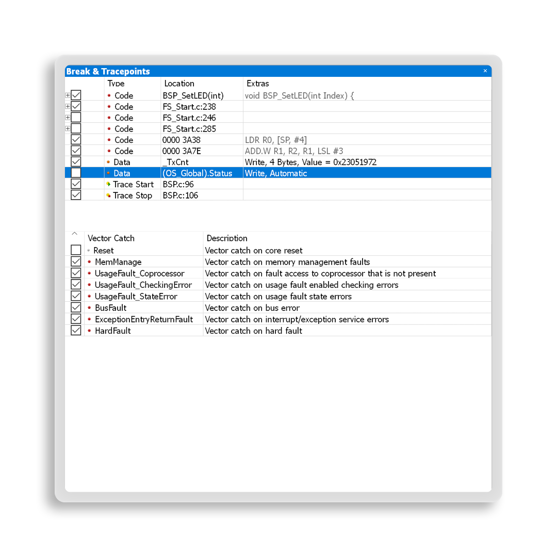The width and height of the screenshot is (557, 557).
Task: Click the red dot icon beside BusFault
Action: pyautogui.click(x=89, y=308)
